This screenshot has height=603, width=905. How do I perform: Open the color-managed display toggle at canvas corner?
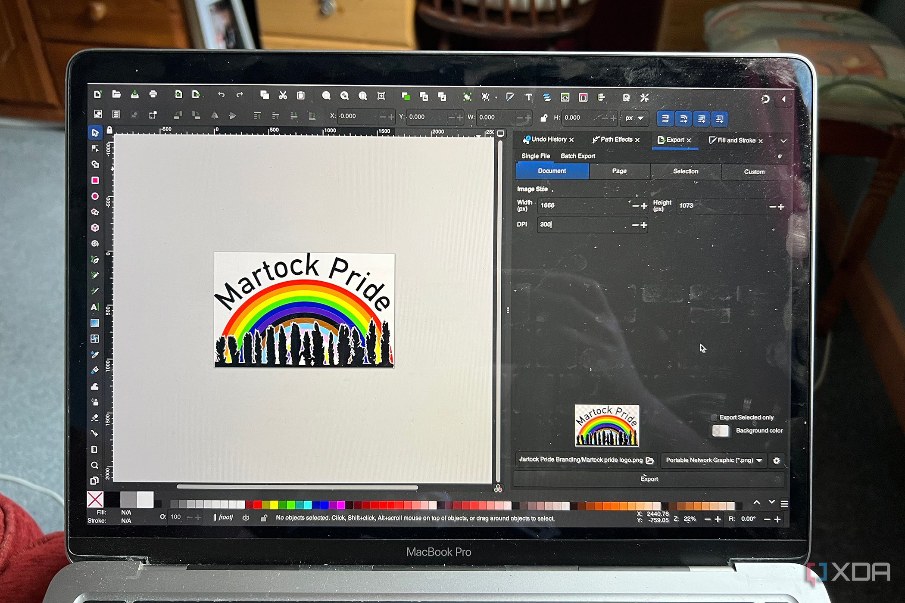point(498,488)
